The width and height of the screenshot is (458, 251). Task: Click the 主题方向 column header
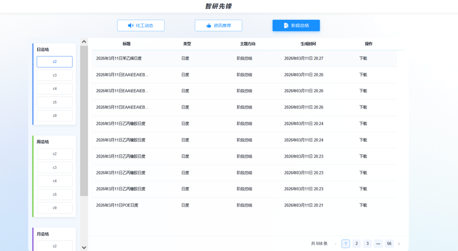(248, 44)
